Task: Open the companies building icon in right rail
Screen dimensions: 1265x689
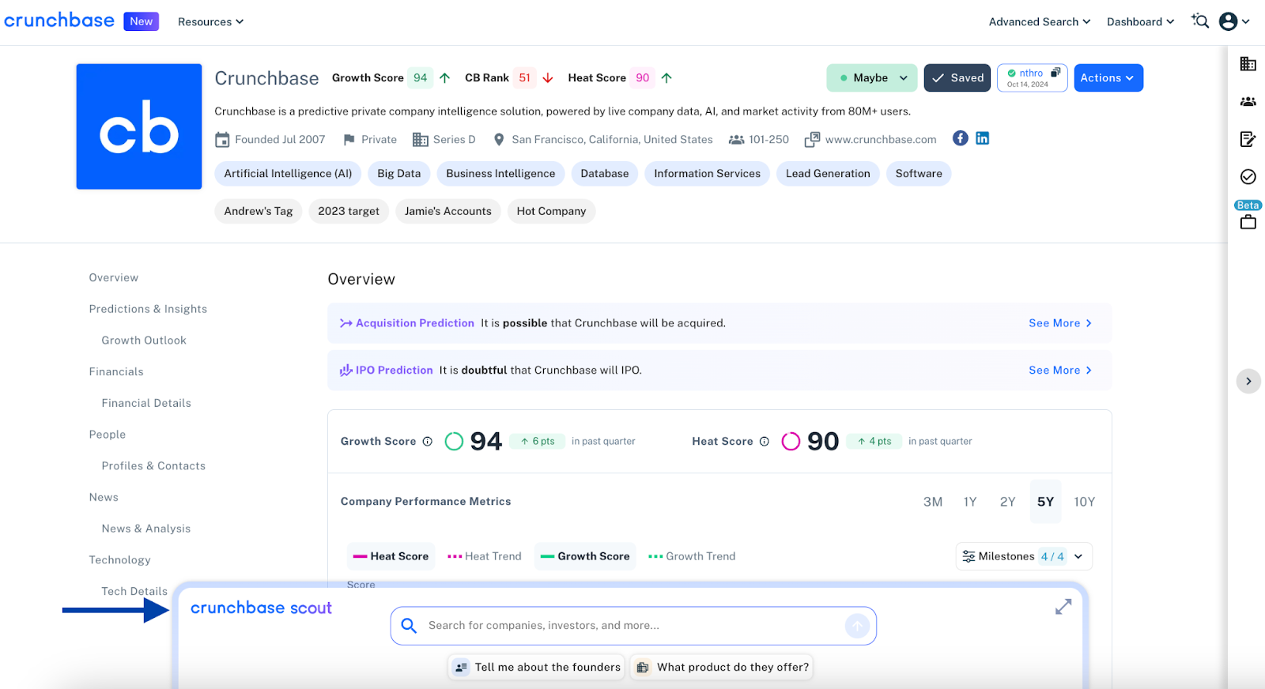Action: pyautogui.click(x=1248, y=64)
